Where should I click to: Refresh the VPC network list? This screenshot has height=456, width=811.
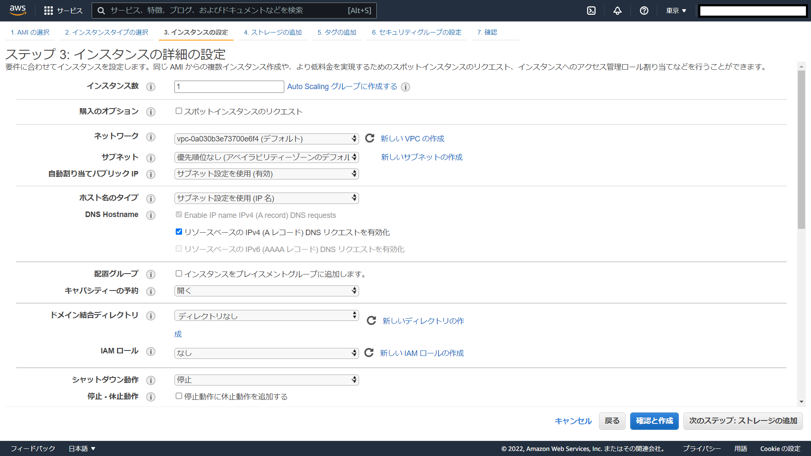click(370, 138)
